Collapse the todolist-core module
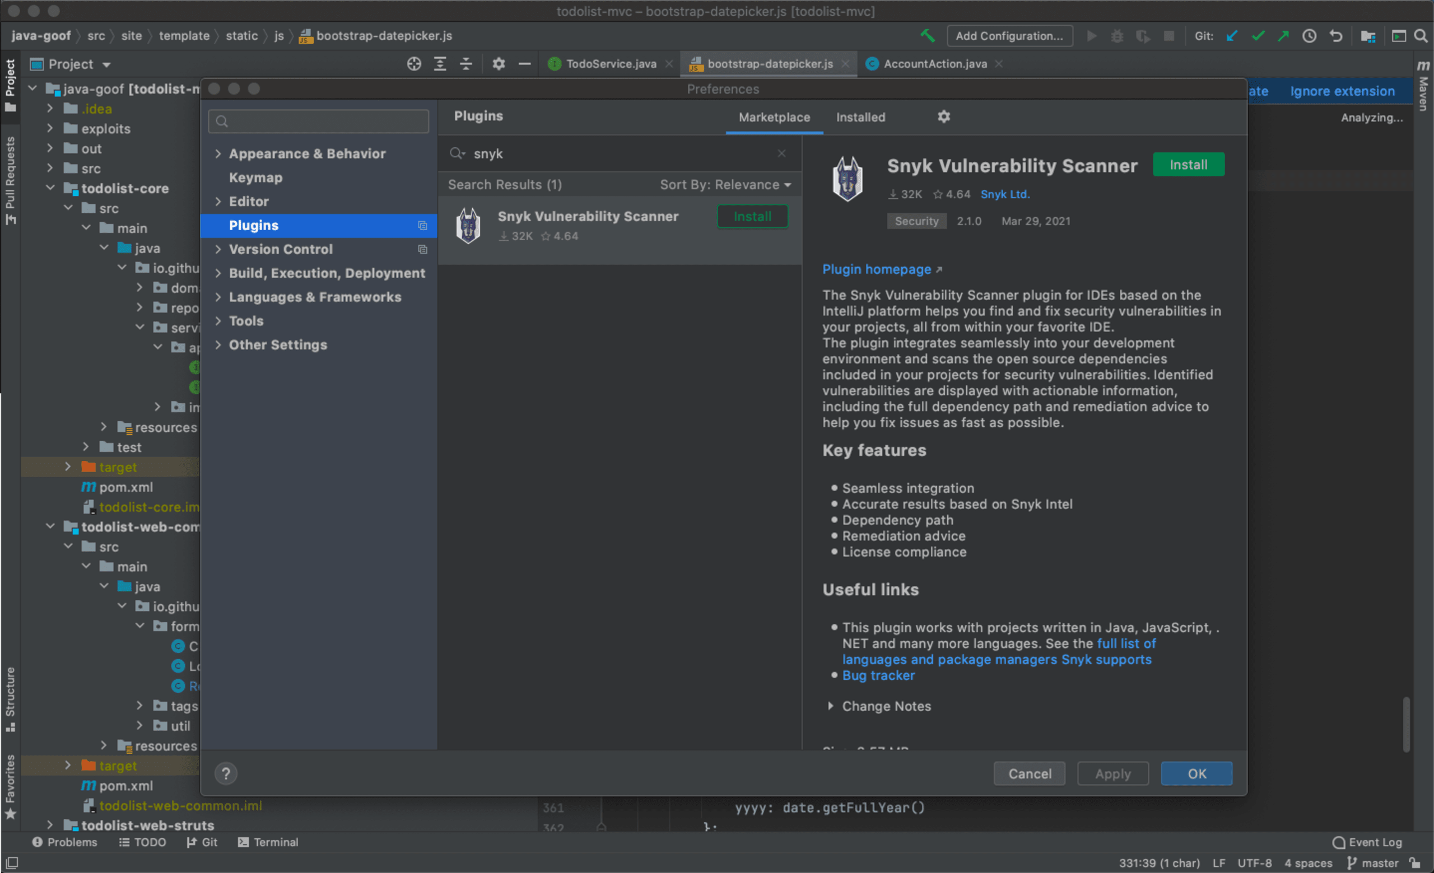Viewport: 1434px width, 873px height. 50,188
